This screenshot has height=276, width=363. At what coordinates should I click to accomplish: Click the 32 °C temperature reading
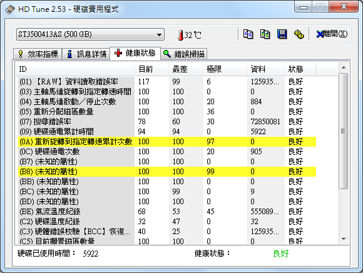point(193,35)
